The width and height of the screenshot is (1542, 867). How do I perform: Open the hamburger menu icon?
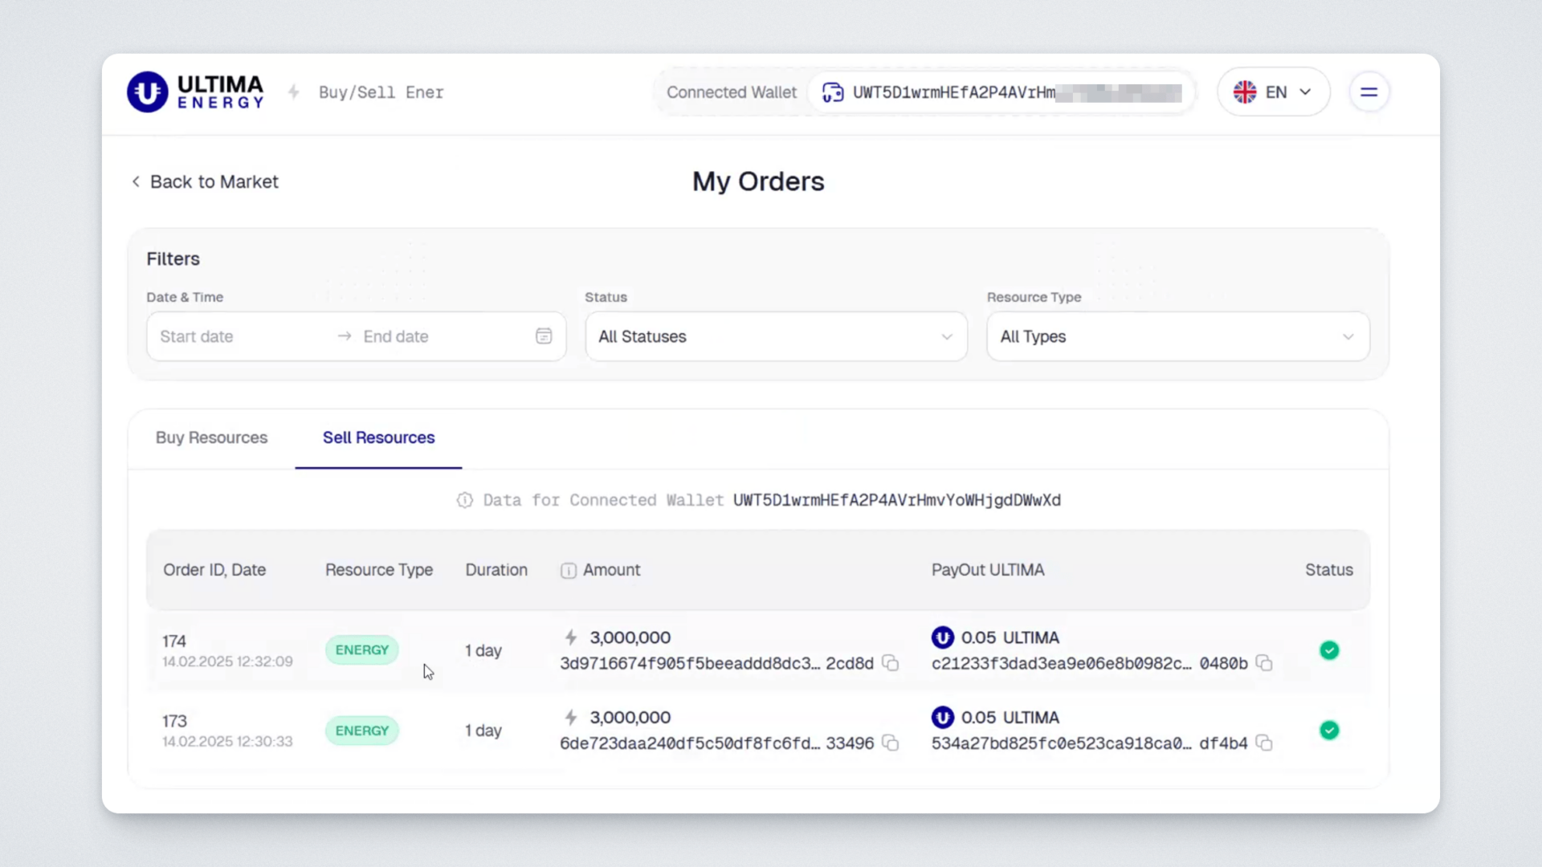pyautogui.click(x=1369, y=92)
